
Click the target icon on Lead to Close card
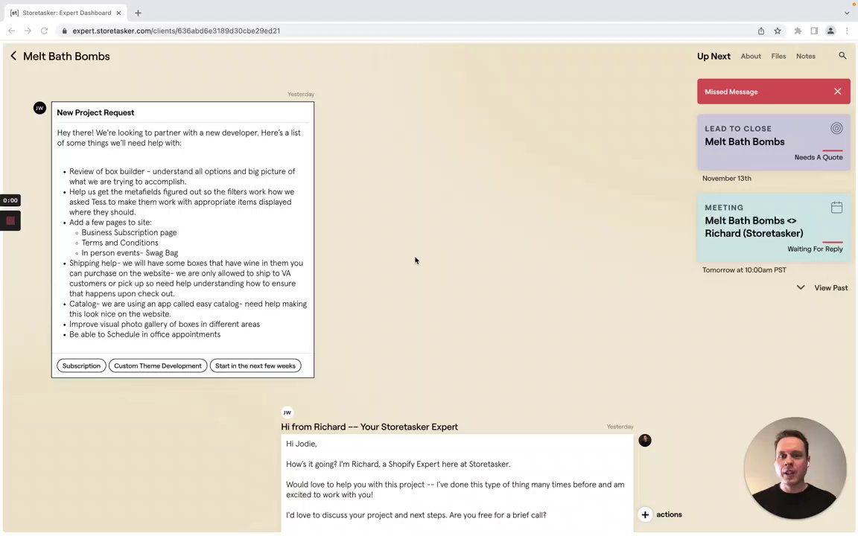click(x=836, y=129)
